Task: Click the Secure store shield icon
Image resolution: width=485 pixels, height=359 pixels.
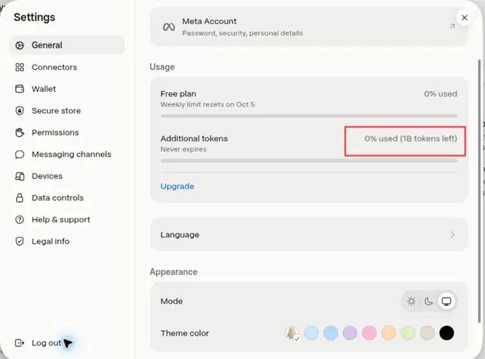Action: (19, 111)
